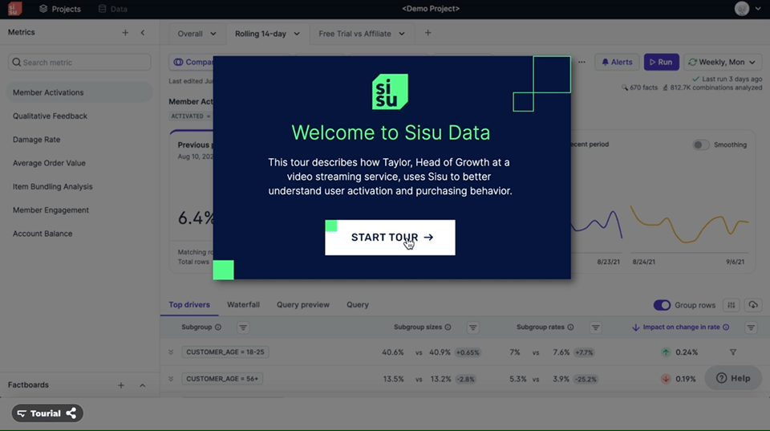Collapse the Metrics sidebar
Viewport: 770px width, 431px height.
143,32
